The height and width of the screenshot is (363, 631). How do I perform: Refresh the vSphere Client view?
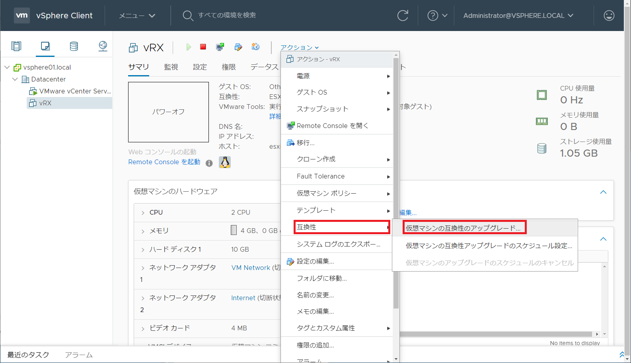tap(403, 16)
